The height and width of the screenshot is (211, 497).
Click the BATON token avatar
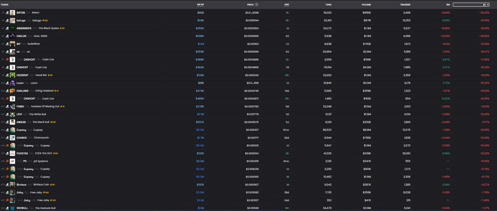pyautogui.click(x=12, y=13)
